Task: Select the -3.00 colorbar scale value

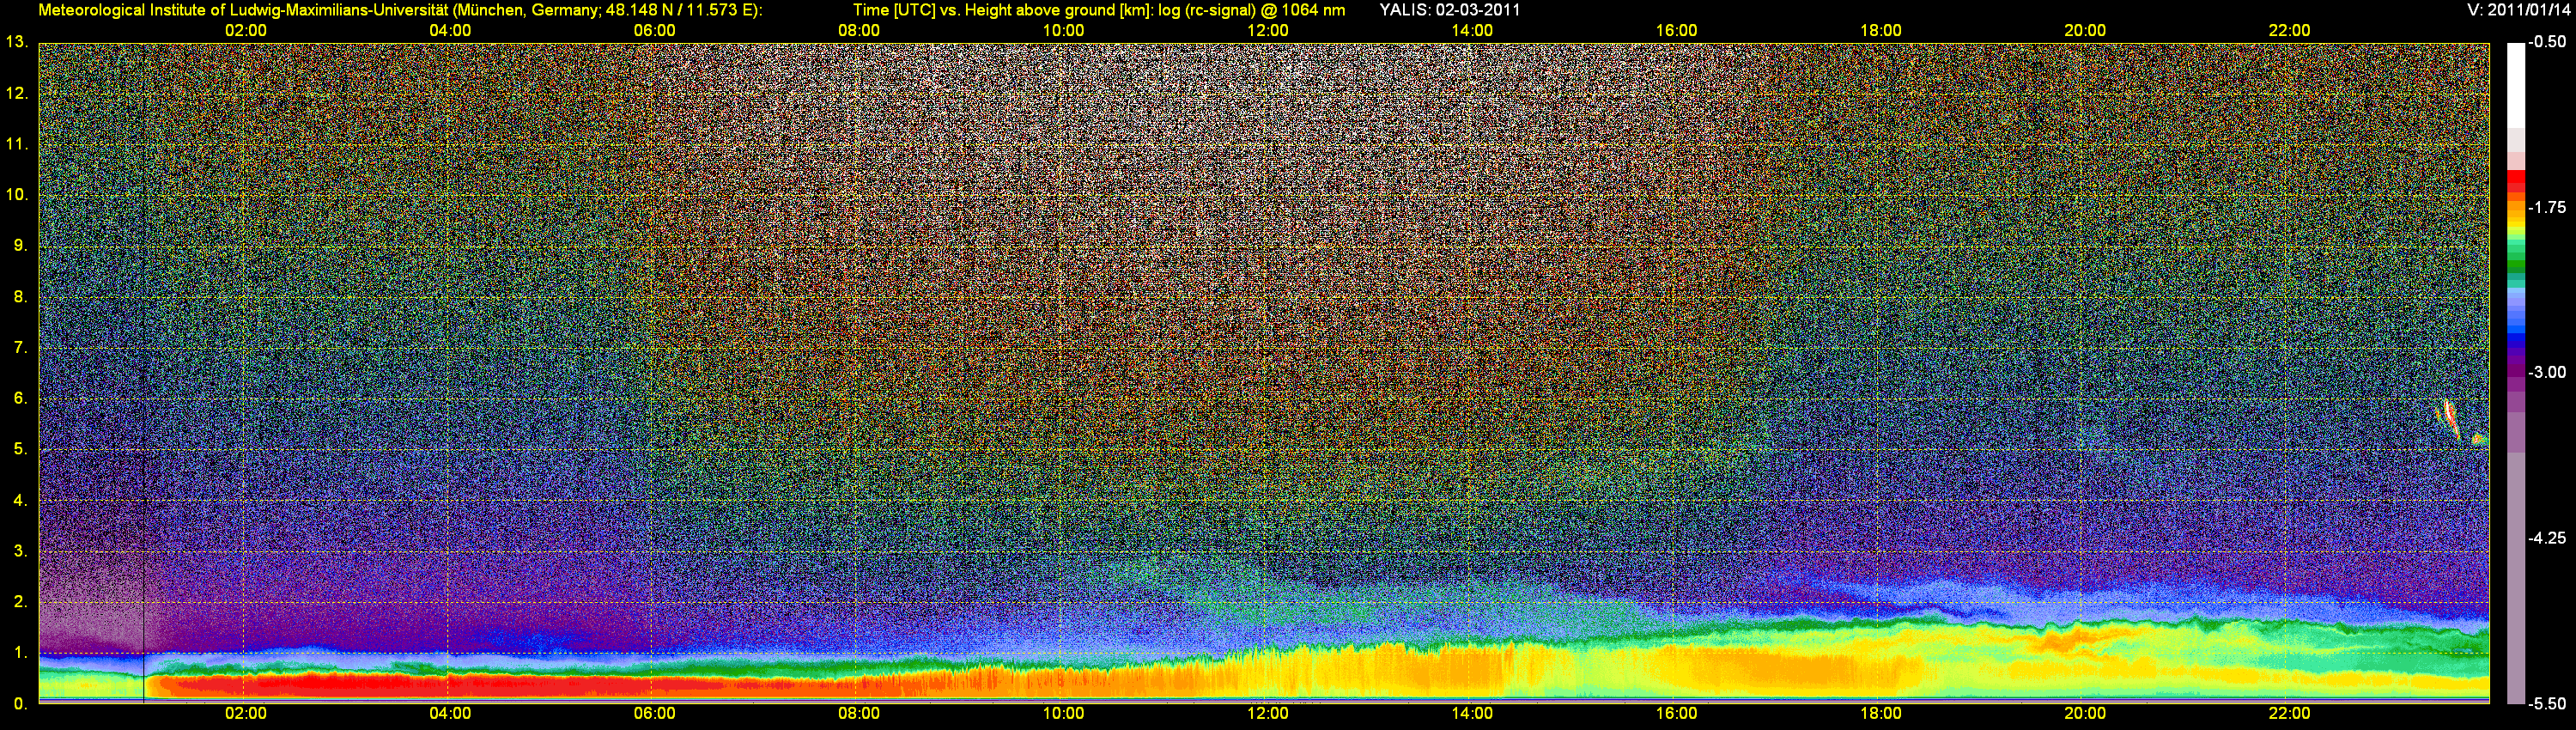Action: point(2547,373)
